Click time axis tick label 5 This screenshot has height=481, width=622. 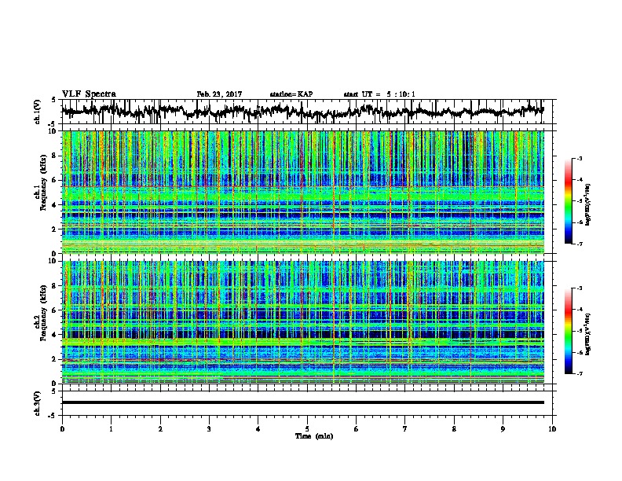point(307,429)
